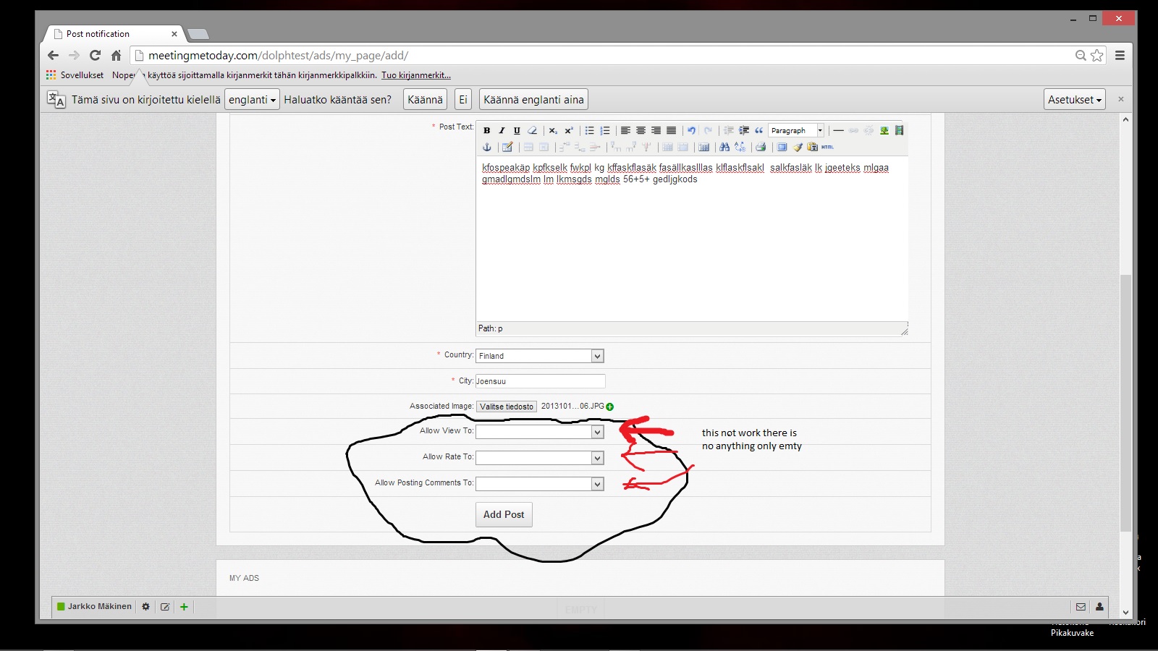Open find with the binoculars icon

724,148
